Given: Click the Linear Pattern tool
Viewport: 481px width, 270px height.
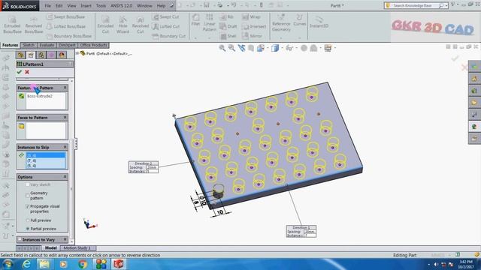Looking at the screenshot, I should 210,22.
